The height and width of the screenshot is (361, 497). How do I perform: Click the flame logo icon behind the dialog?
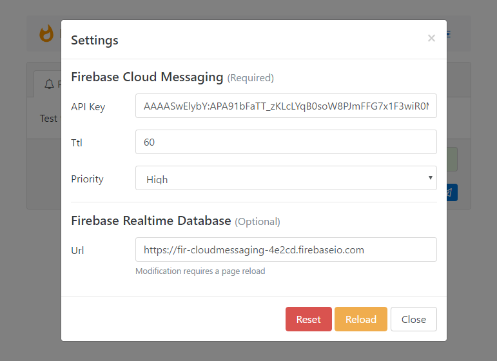coord(46,34)
